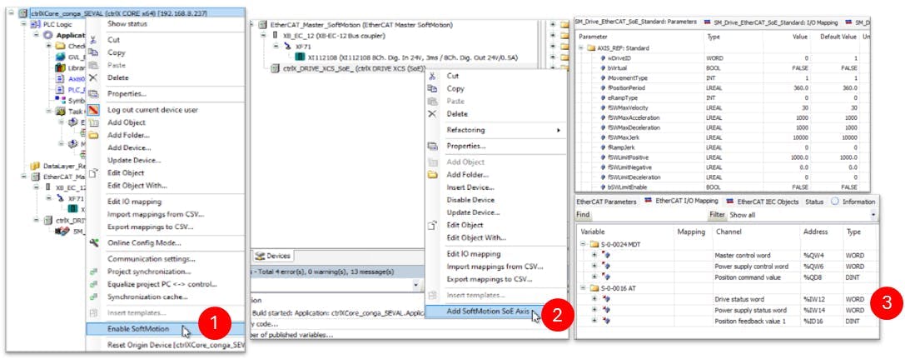This screenshot has width=905, height=359.
Task: Click the Delete X icon in middle menu
Action: 432,114
